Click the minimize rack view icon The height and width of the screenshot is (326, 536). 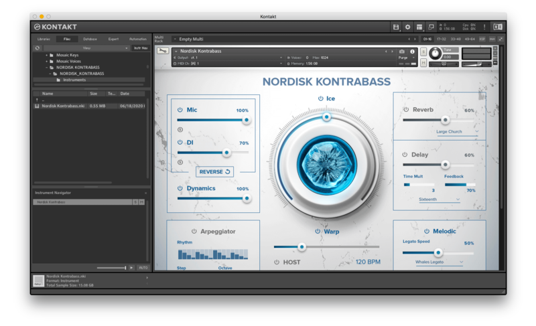click(500, 39)
